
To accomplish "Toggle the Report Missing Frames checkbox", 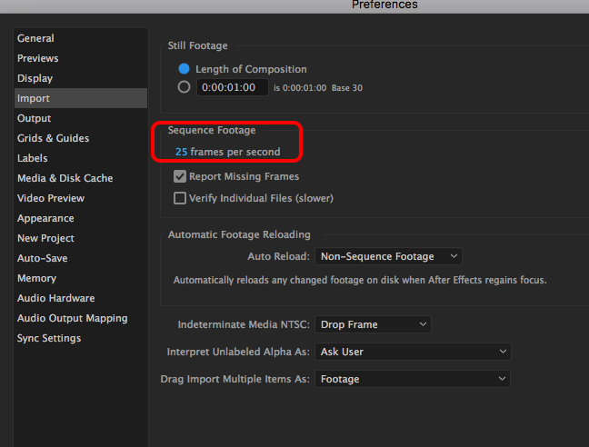I will point(180,176).
